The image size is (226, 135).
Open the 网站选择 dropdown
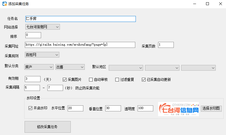[x=42, y=27]
